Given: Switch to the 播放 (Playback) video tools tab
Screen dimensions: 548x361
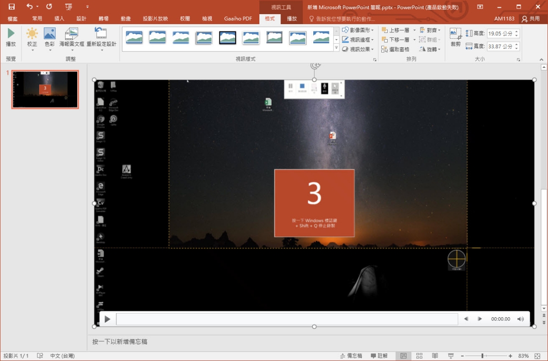Looking at the screenshot, I should [x=292, y=19].
